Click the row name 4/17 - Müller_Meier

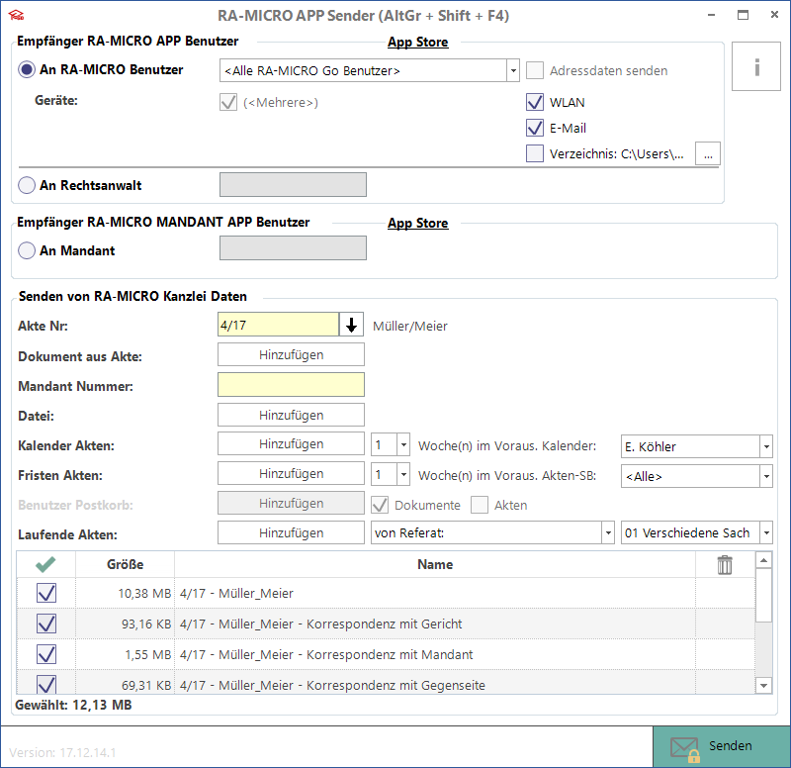pos(236,593)
